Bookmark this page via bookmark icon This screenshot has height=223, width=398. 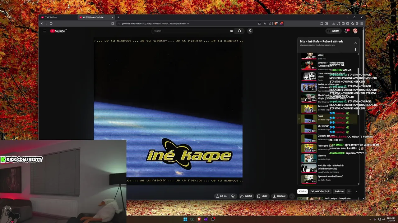coord(113,24)
